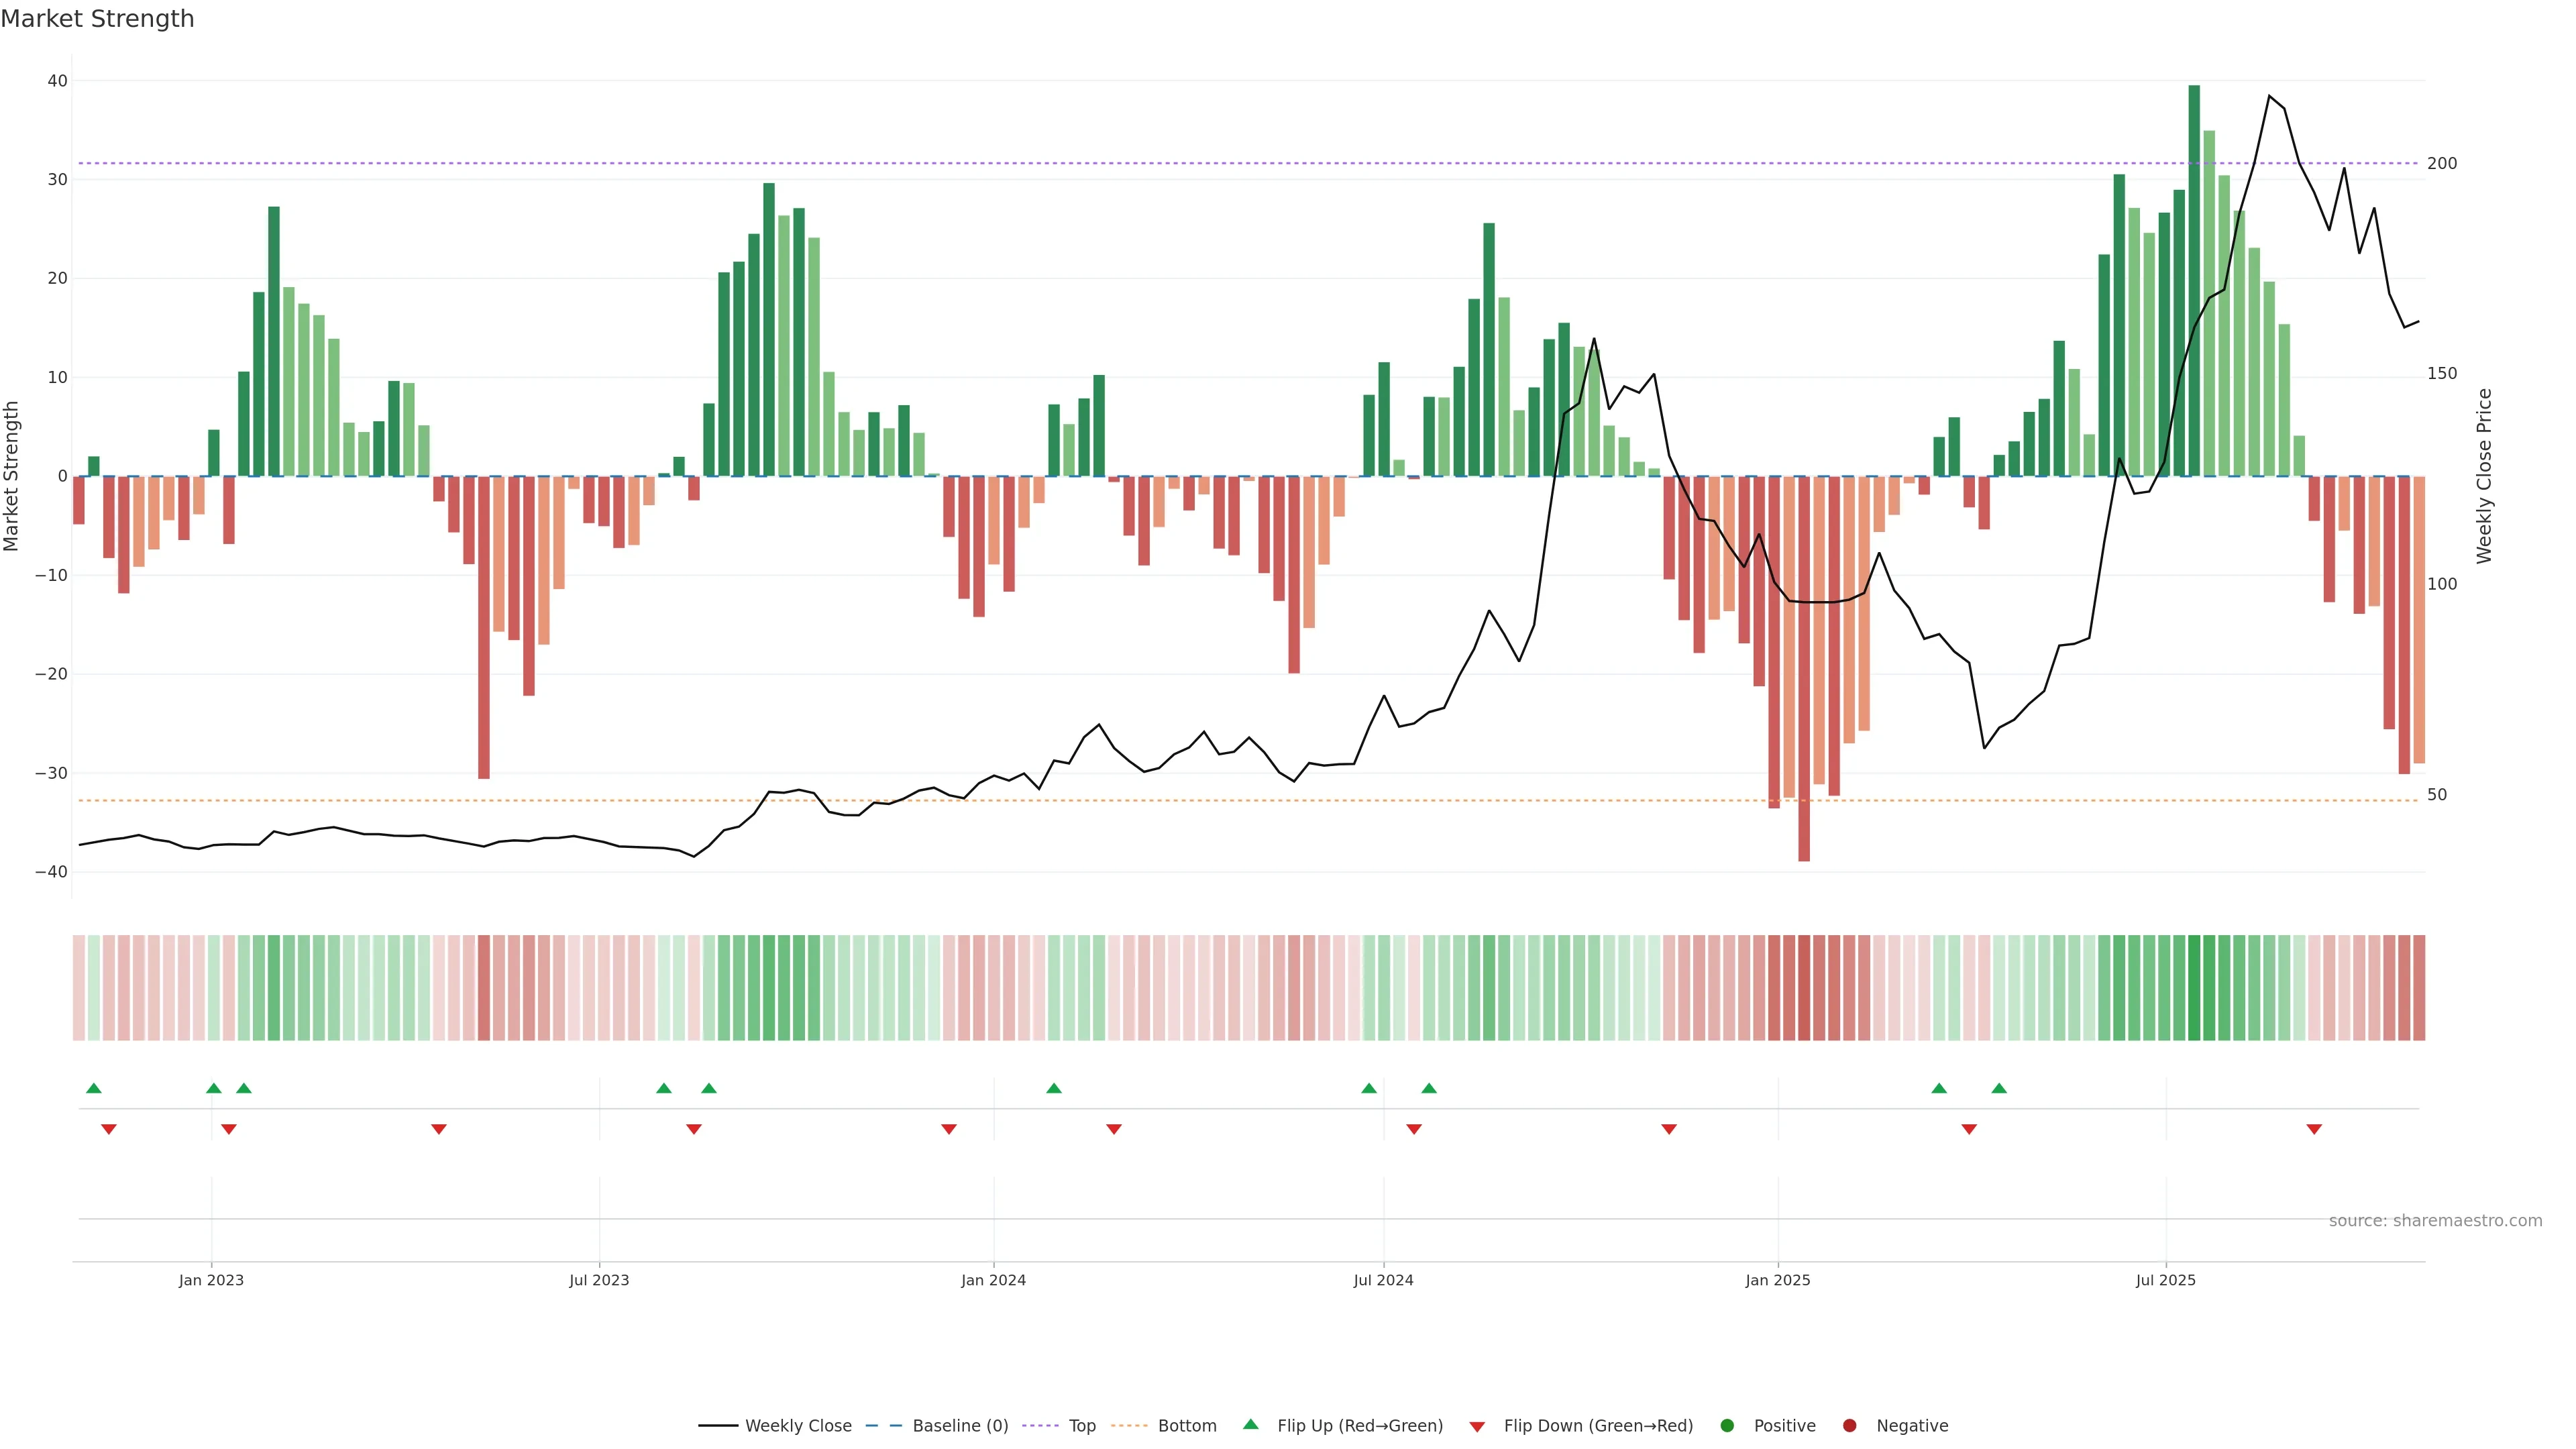
Task: Click the flip-up triangle just after Jul 2024
Action: tap(1429, 1088)
